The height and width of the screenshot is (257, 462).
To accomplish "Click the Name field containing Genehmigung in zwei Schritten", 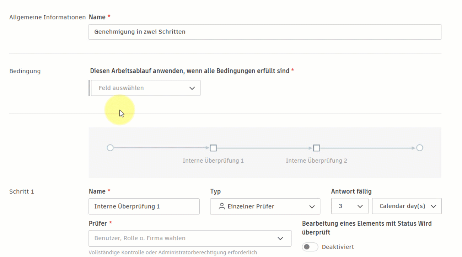I will click(265, 32).
